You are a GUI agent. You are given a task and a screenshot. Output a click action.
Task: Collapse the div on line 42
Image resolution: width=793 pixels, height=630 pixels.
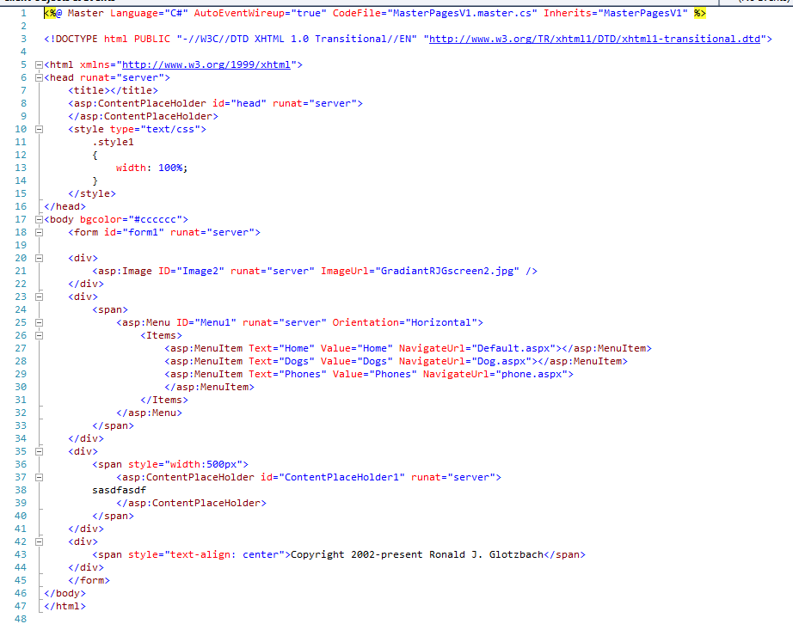pyautogui.click(x=39, y=541)
